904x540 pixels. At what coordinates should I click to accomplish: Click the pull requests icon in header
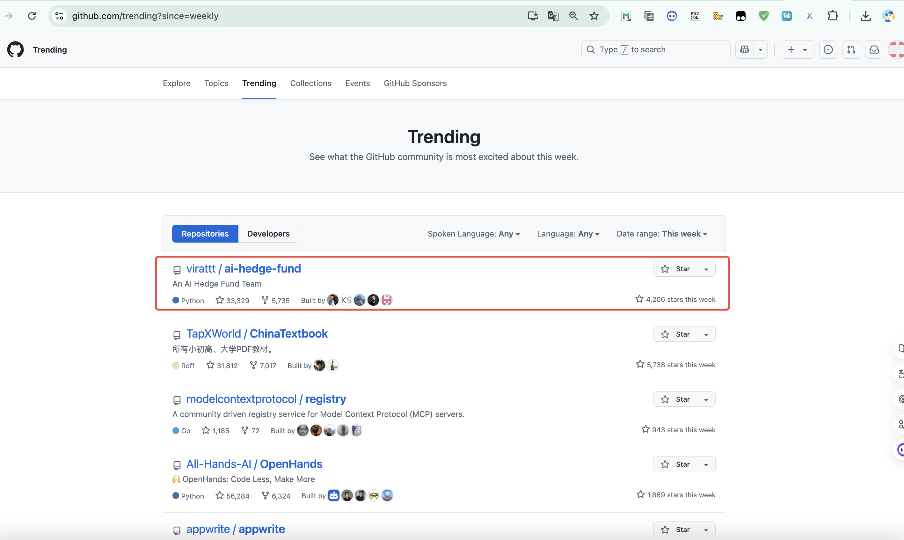[x=851, y=49]
